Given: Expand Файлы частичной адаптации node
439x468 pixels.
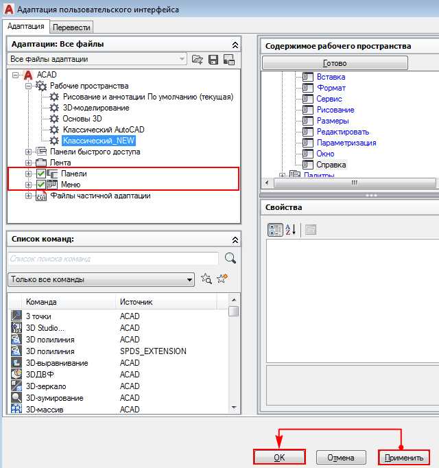Looking at the screenshot, I should click(28, 196).
